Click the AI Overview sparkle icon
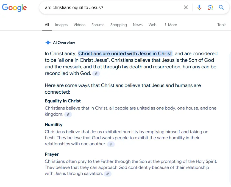231x187 pixels. pyautogui.click(x=48, y=43)
